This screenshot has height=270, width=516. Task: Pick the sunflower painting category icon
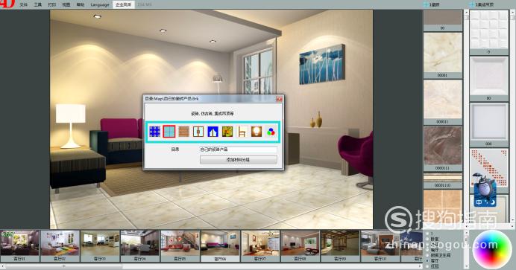point(227,132)
